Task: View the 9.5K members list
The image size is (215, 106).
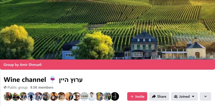Action: click(x=42, y=87)
